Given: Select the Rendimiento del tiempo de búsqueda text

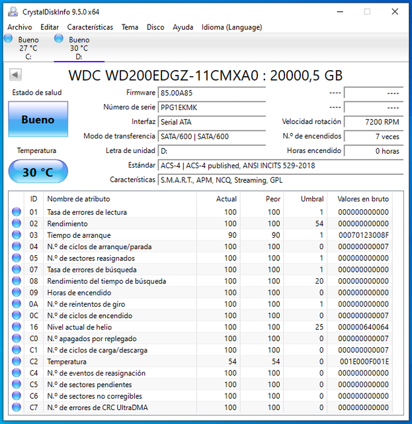Looking at the screenshot, I should coord(106,281).
